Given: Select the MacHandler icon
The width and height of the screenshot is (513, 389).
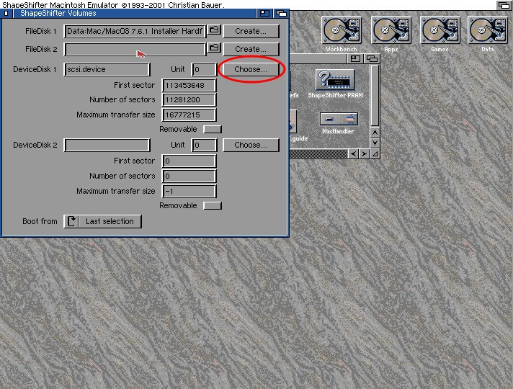Looking at the screenshot, I should coord(339,119).
